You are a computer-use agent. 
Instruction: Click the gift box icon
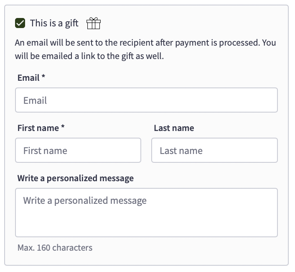click(x=94, y=23)
